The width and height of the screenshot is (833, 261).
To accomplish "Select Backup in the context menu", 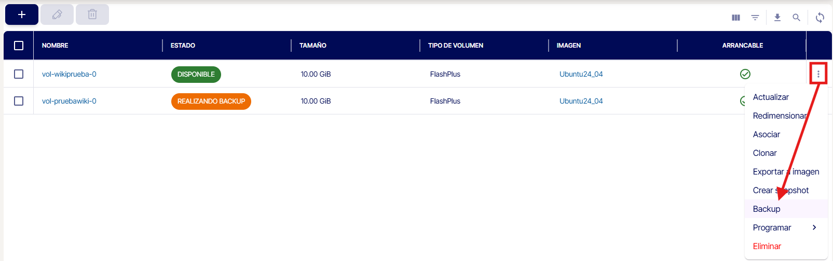I will (786, 209).
